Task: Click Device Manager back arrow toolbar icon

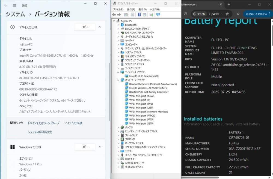Action: tap(114, 15)
